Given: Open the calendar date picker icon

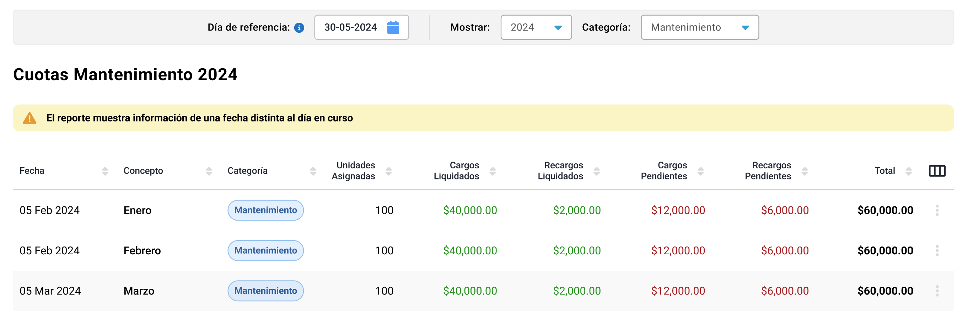Looking at the screenshot, I should click(393, 27).
